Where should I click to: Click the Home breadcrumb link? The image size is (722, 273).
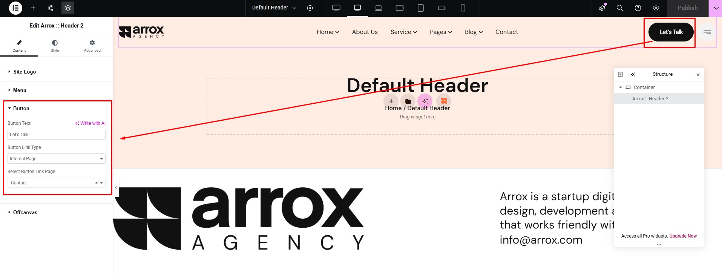pyautogui.click(x=393, y=108)
